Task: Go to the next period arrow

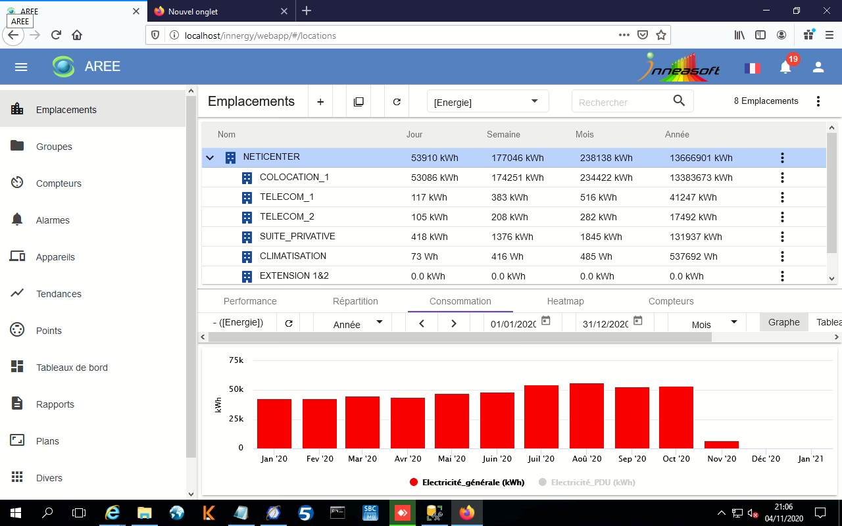Action: [x=453, y=323]
